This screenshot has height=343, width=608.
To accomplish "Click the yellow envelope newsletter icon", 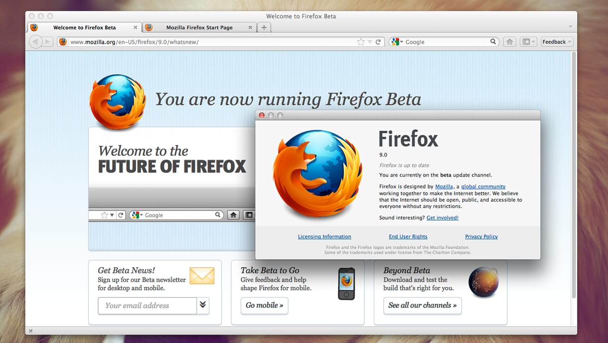I will [202, 276].
